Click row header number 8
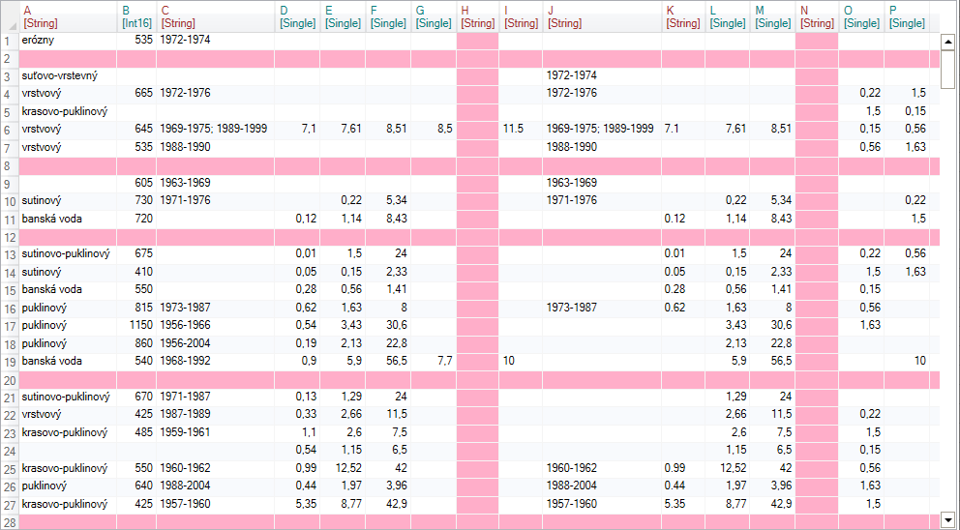The width and height of the screenshot is (960, 530). coord(11,165)
